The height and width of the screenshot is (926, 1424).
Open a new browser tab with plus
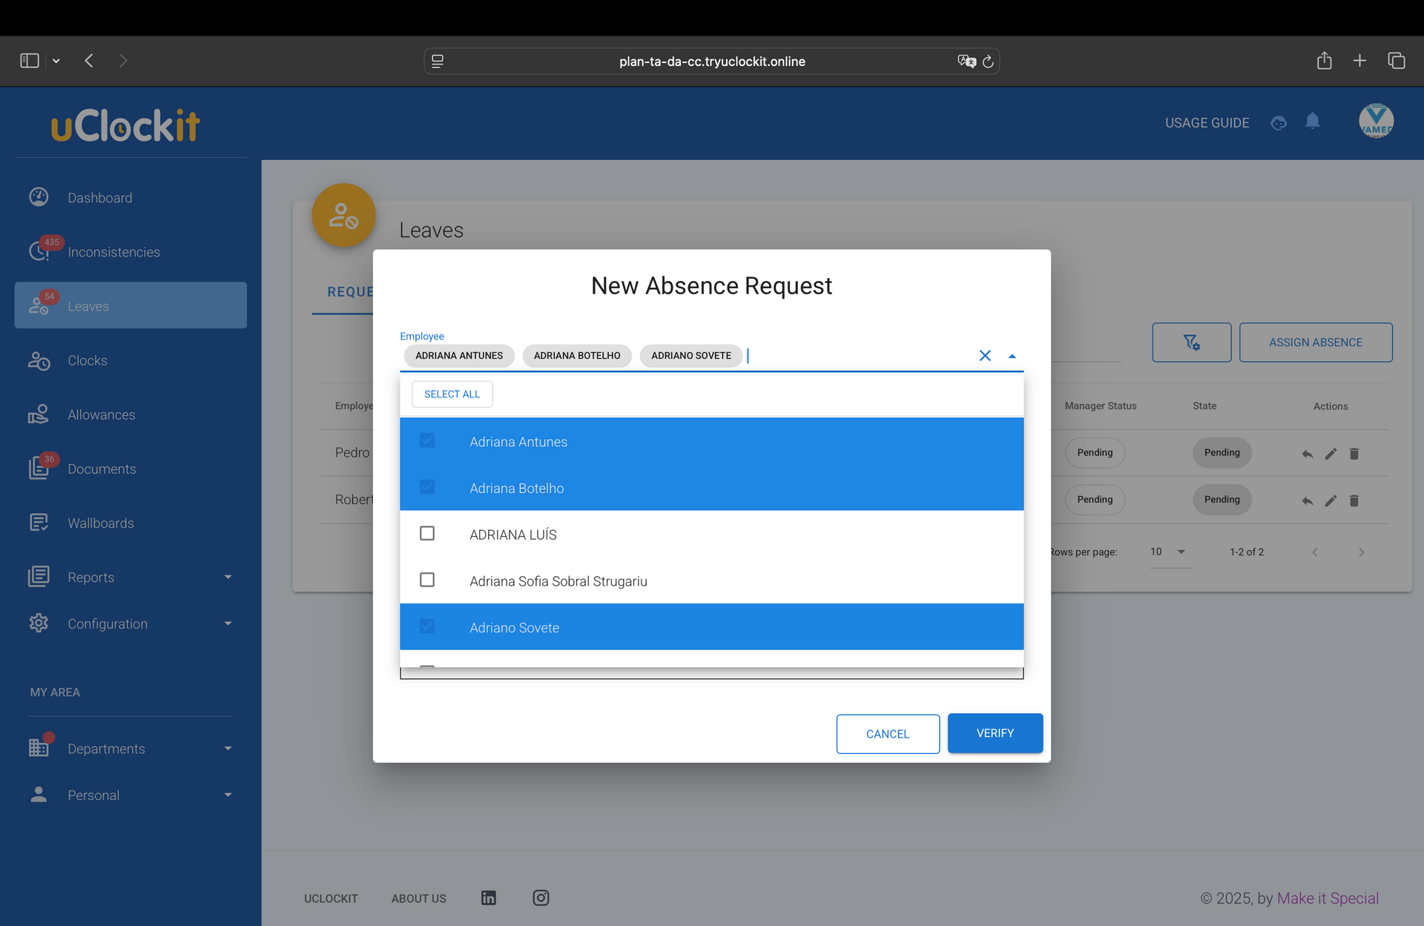(x=1359, y=61)
